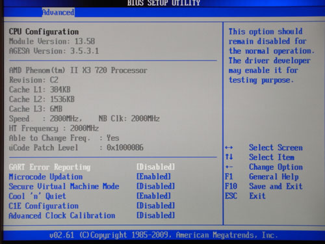Click the F10 Save and Exit hint
Screen dimensions: 325x244
[x=264, y=186]
